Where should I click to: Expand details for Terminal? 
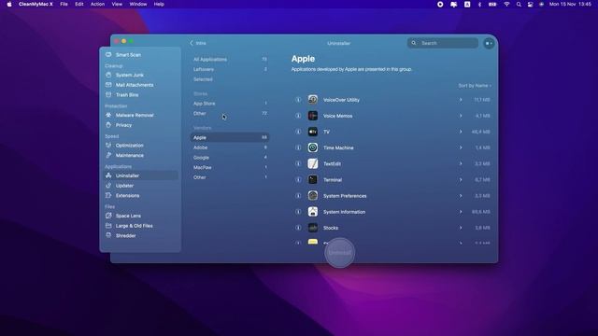[461, 180]
